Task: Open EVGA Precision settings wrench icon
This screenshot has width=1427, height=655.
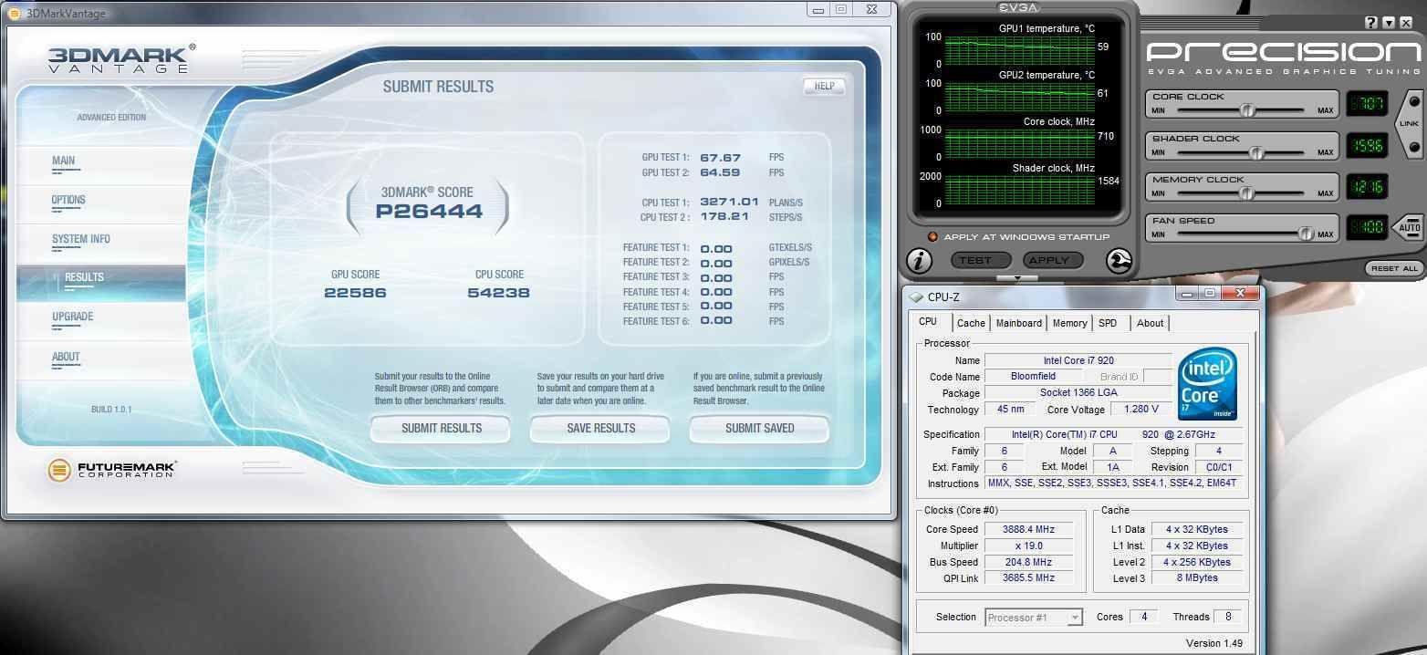Action: point(1120,261)
